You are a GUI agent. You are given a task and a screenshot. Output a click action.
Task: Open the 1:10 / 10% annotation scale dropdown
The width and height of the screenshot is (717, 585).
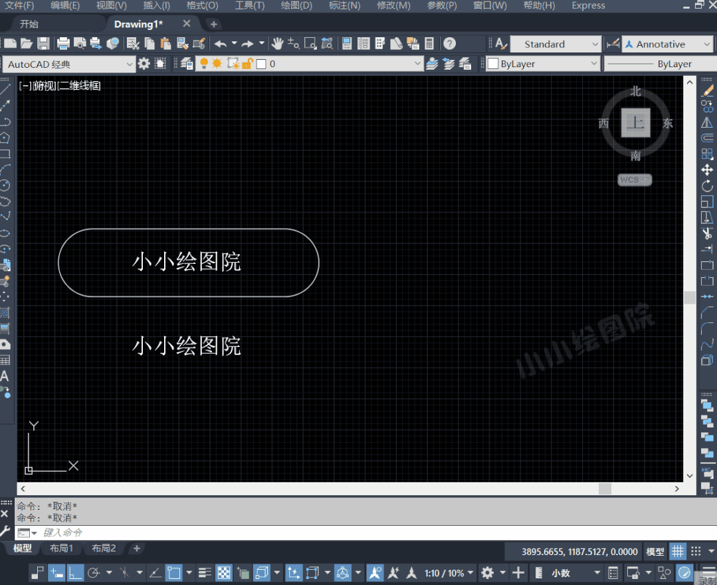[449, 573]
